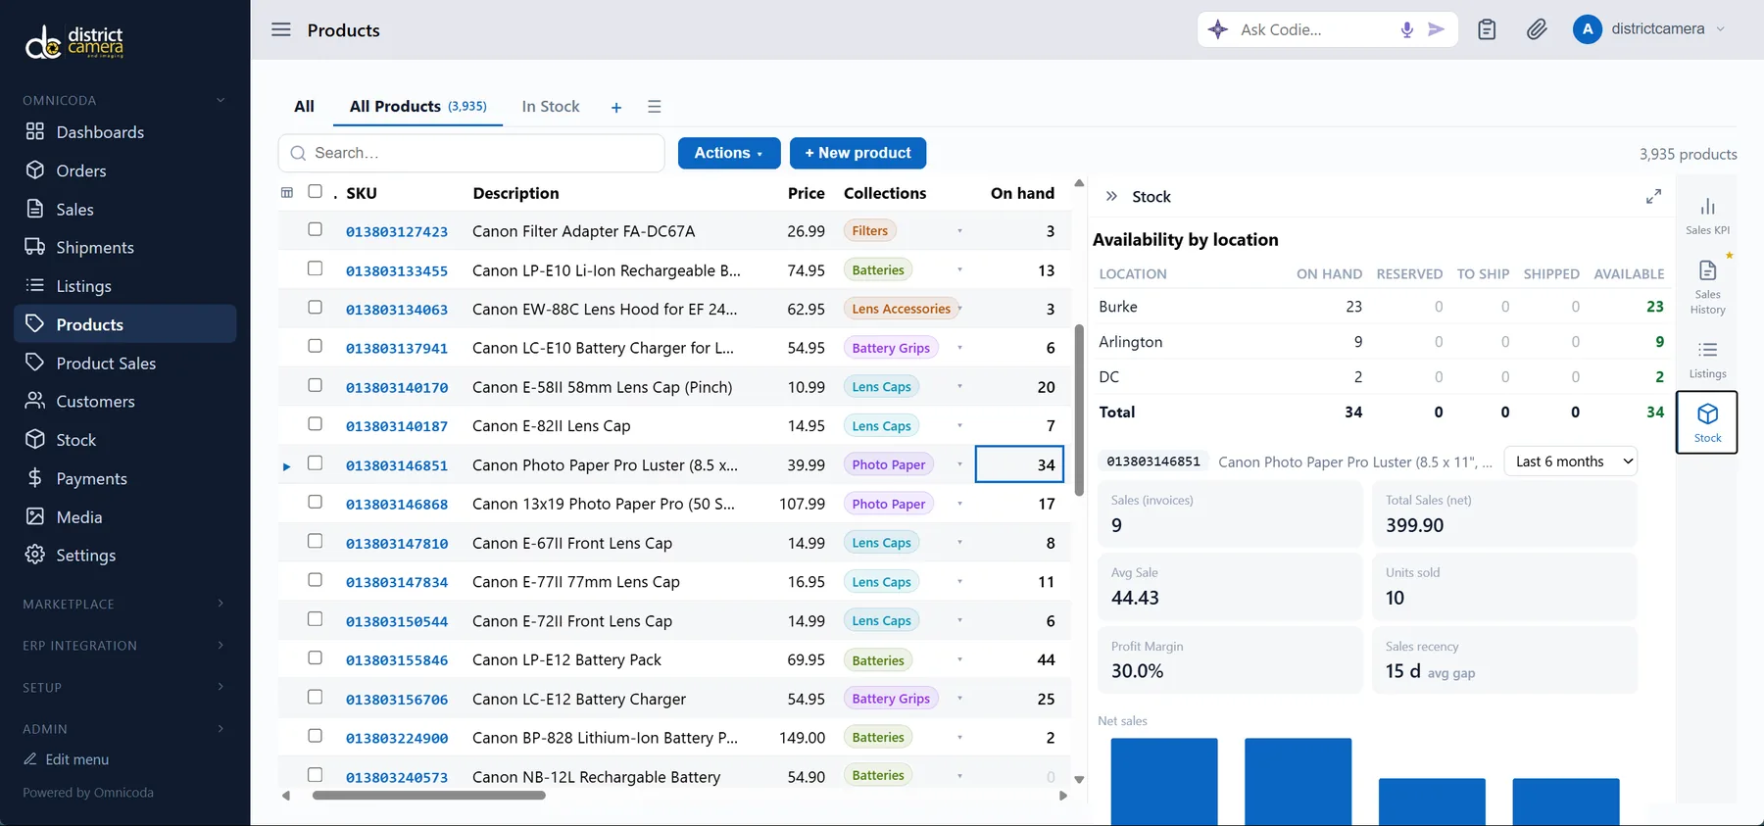Select checkbox for SKU 013803224900
The image size is (1764, 826).
(315, 736)
